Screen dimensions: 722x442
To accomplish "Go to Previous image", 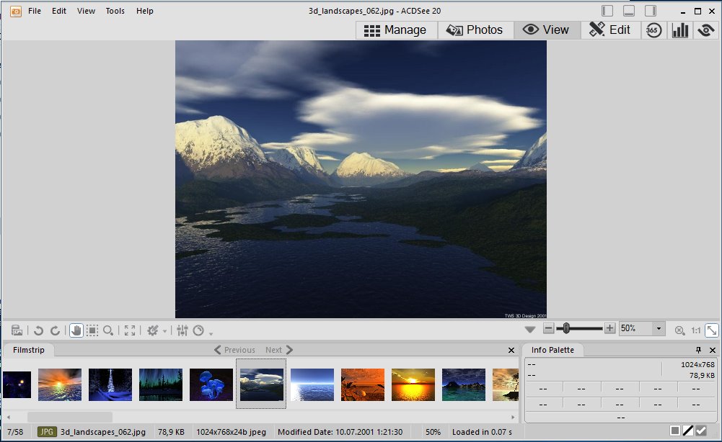I will 235,350.
